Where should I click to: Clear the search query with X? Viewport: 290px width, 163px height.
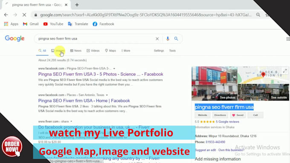tap(157, 39)
